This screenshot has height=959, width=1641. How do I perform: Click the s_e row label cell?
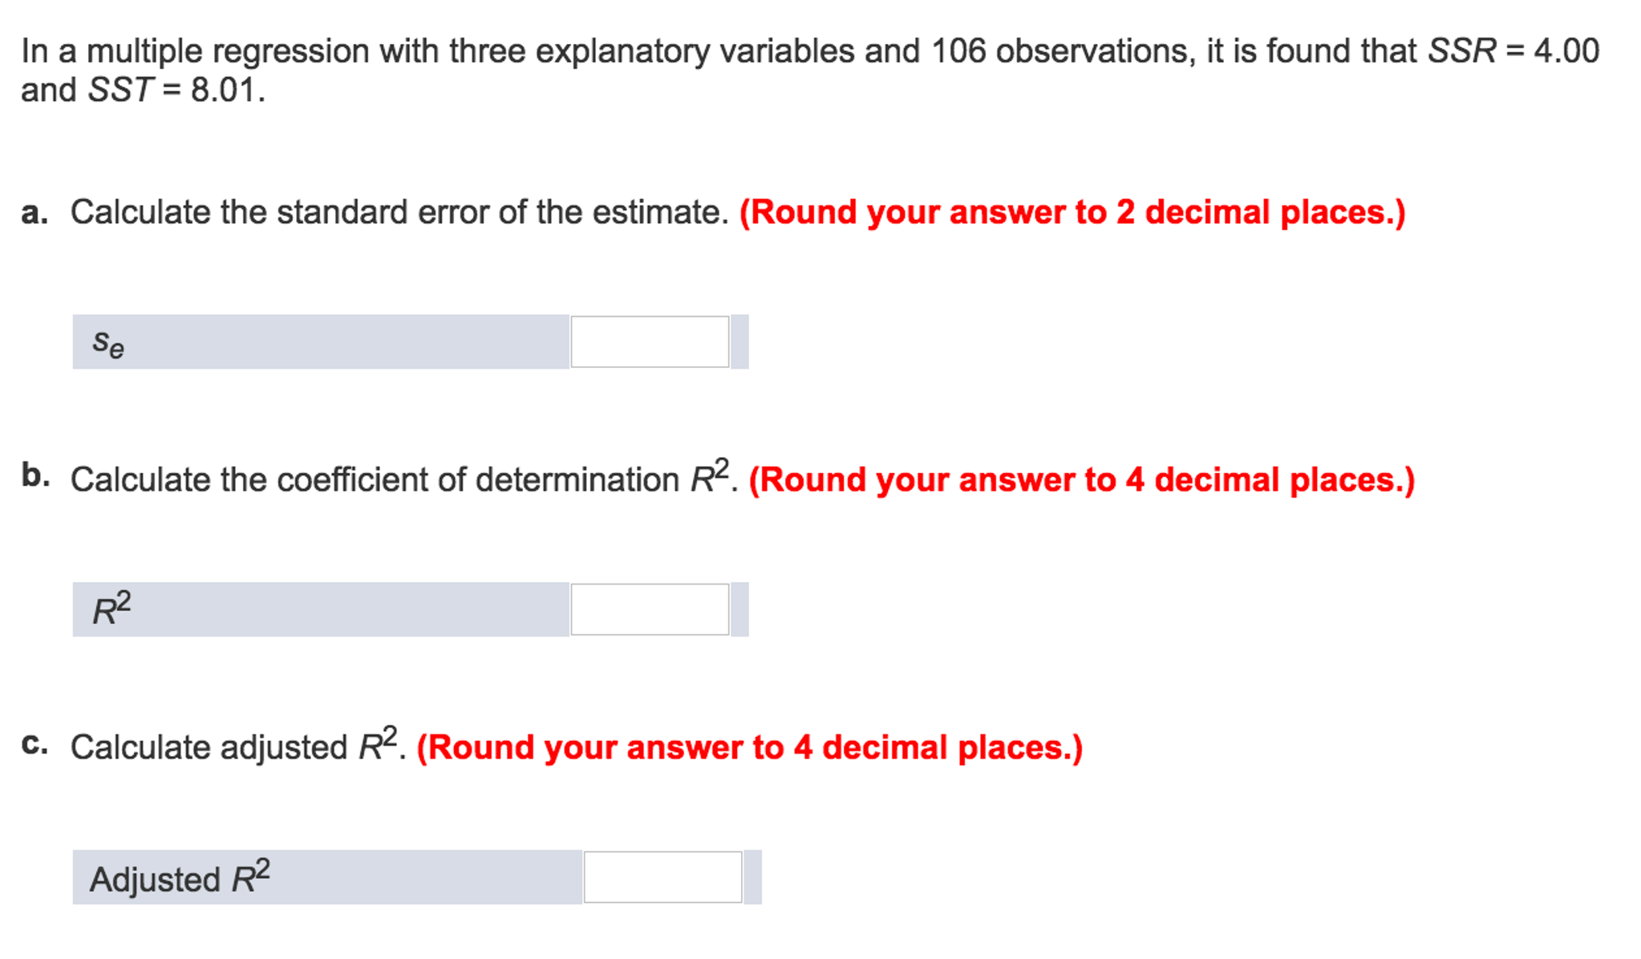pos(321,342)
